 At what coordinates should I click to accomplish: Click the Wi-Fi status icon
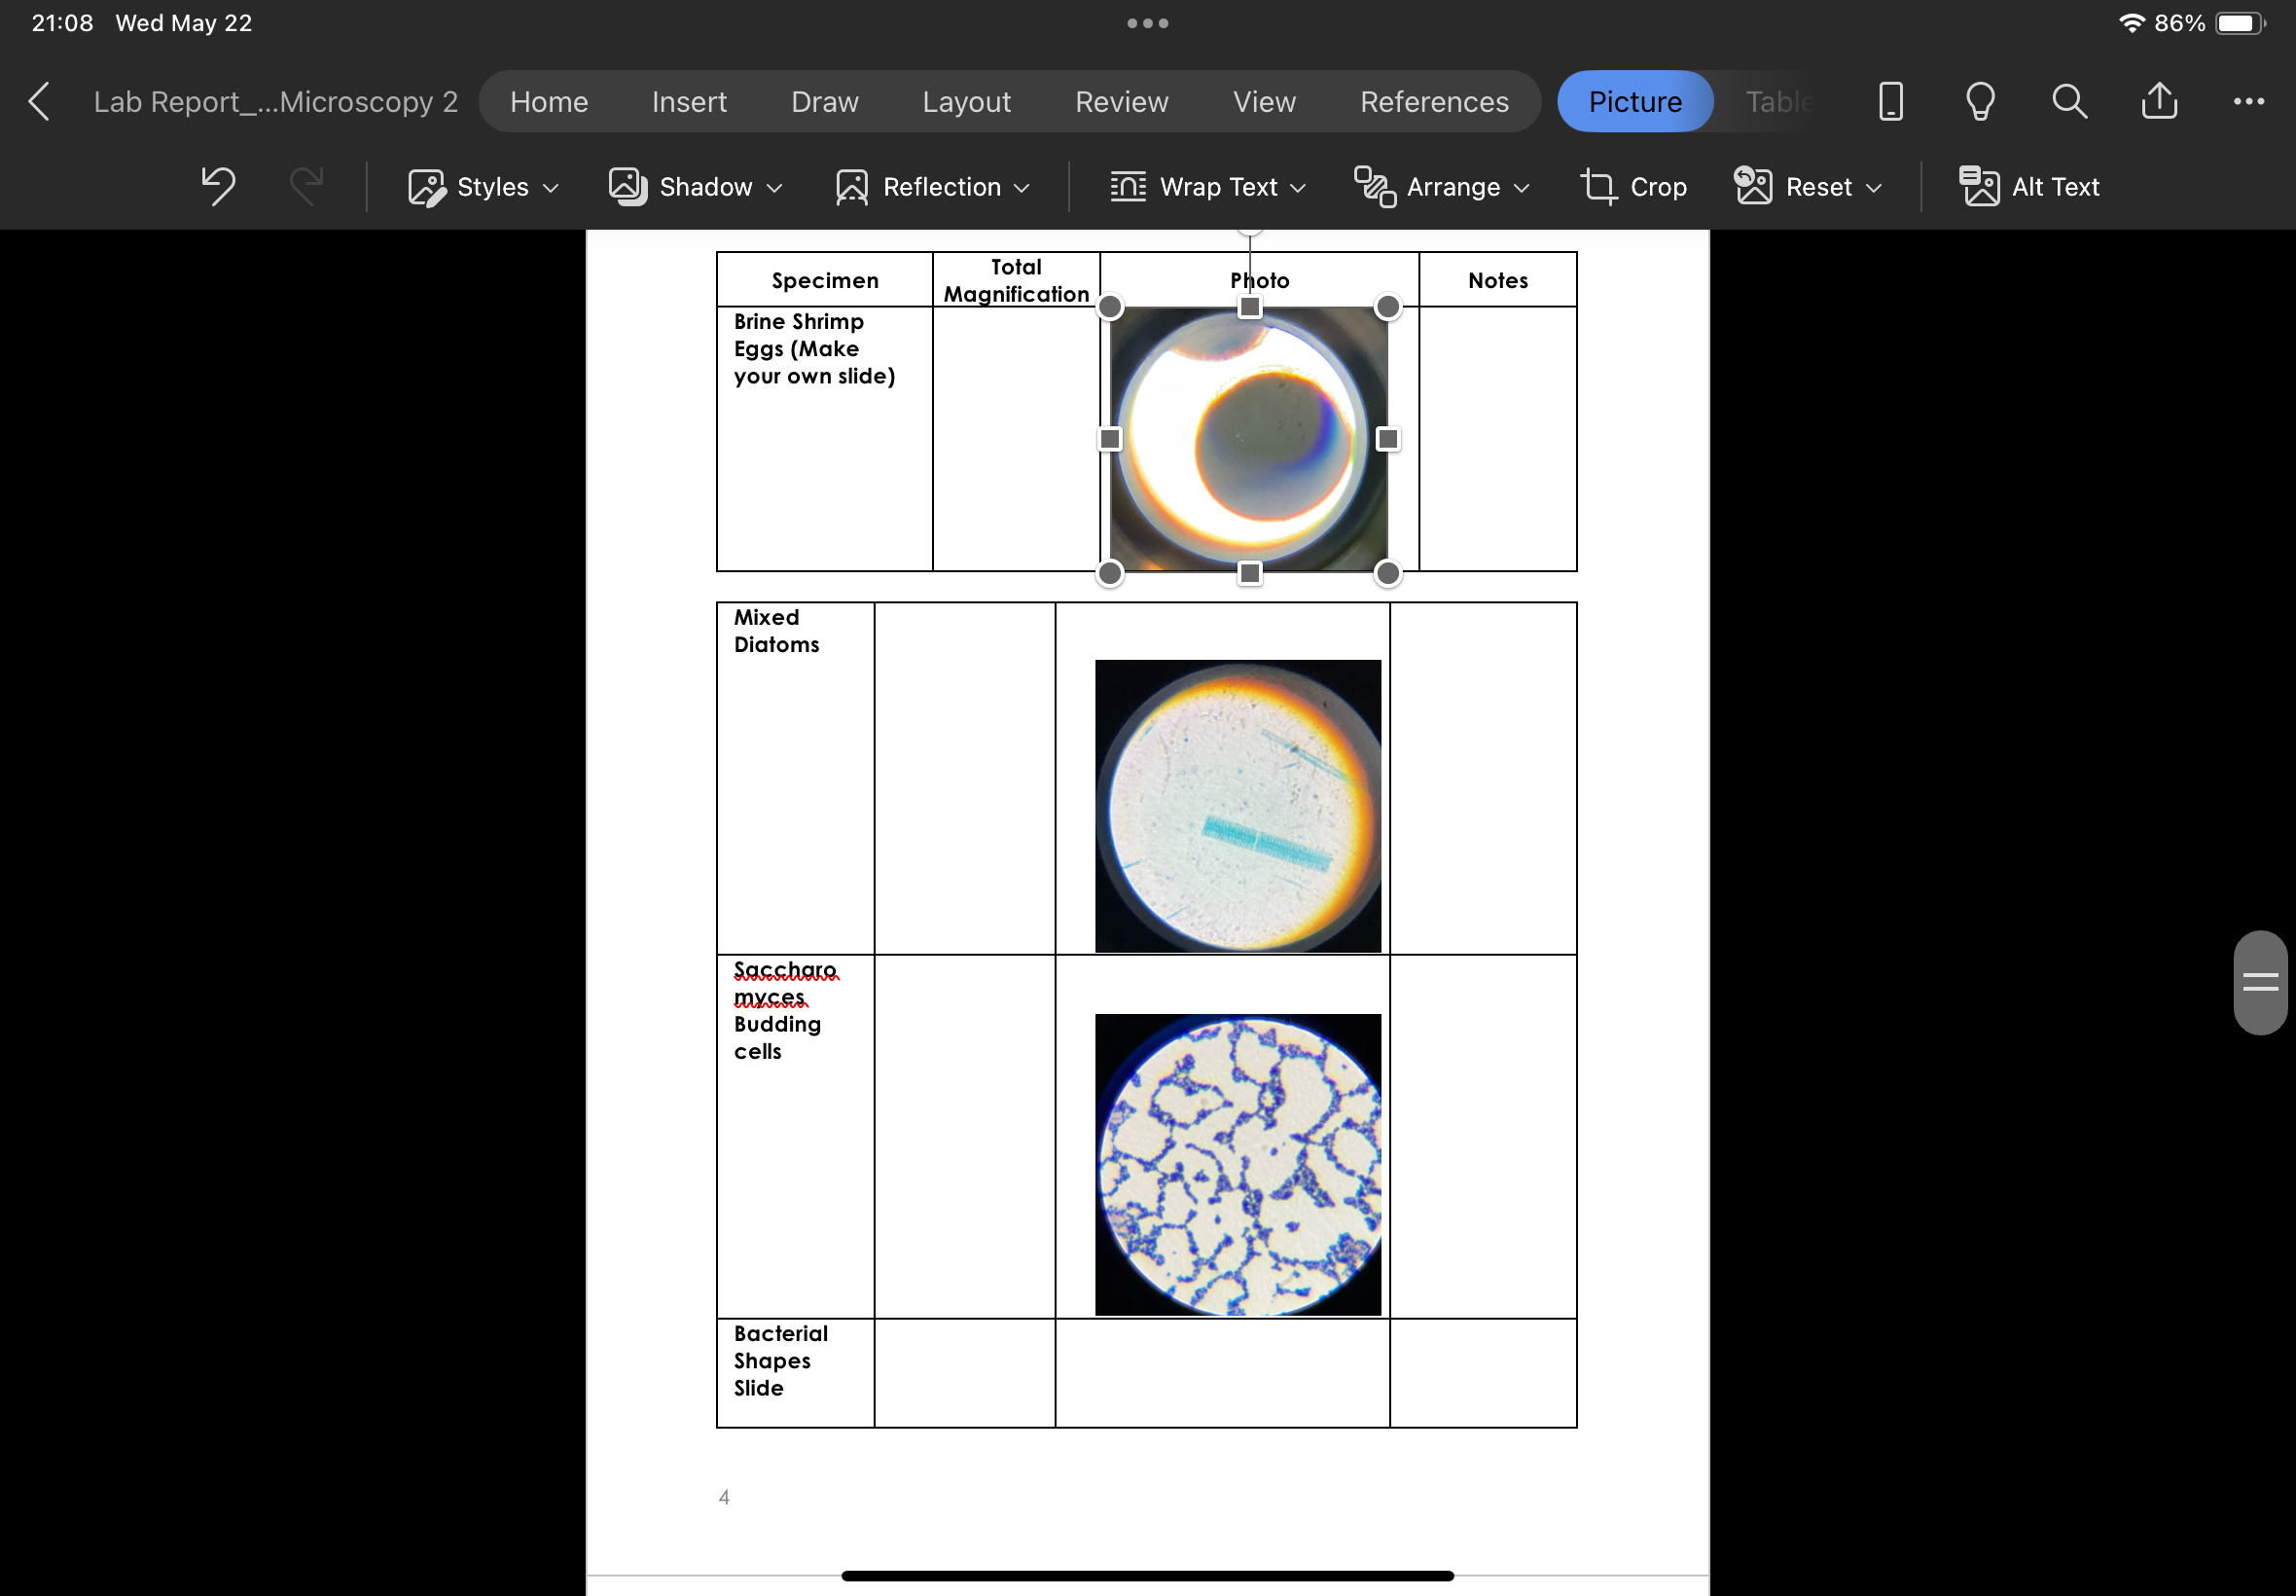click(x=2133, y=23)
